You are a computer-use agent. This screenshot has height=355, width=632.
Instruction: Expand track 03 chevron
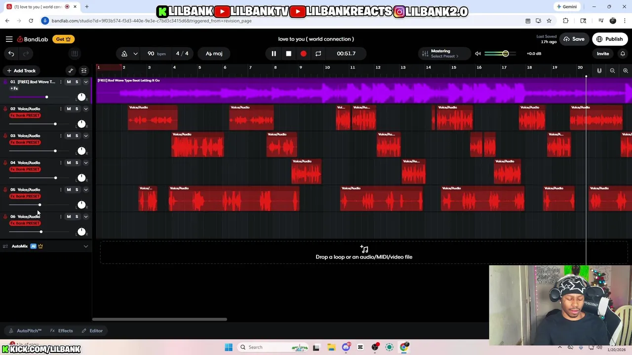[x=85, y=136]
